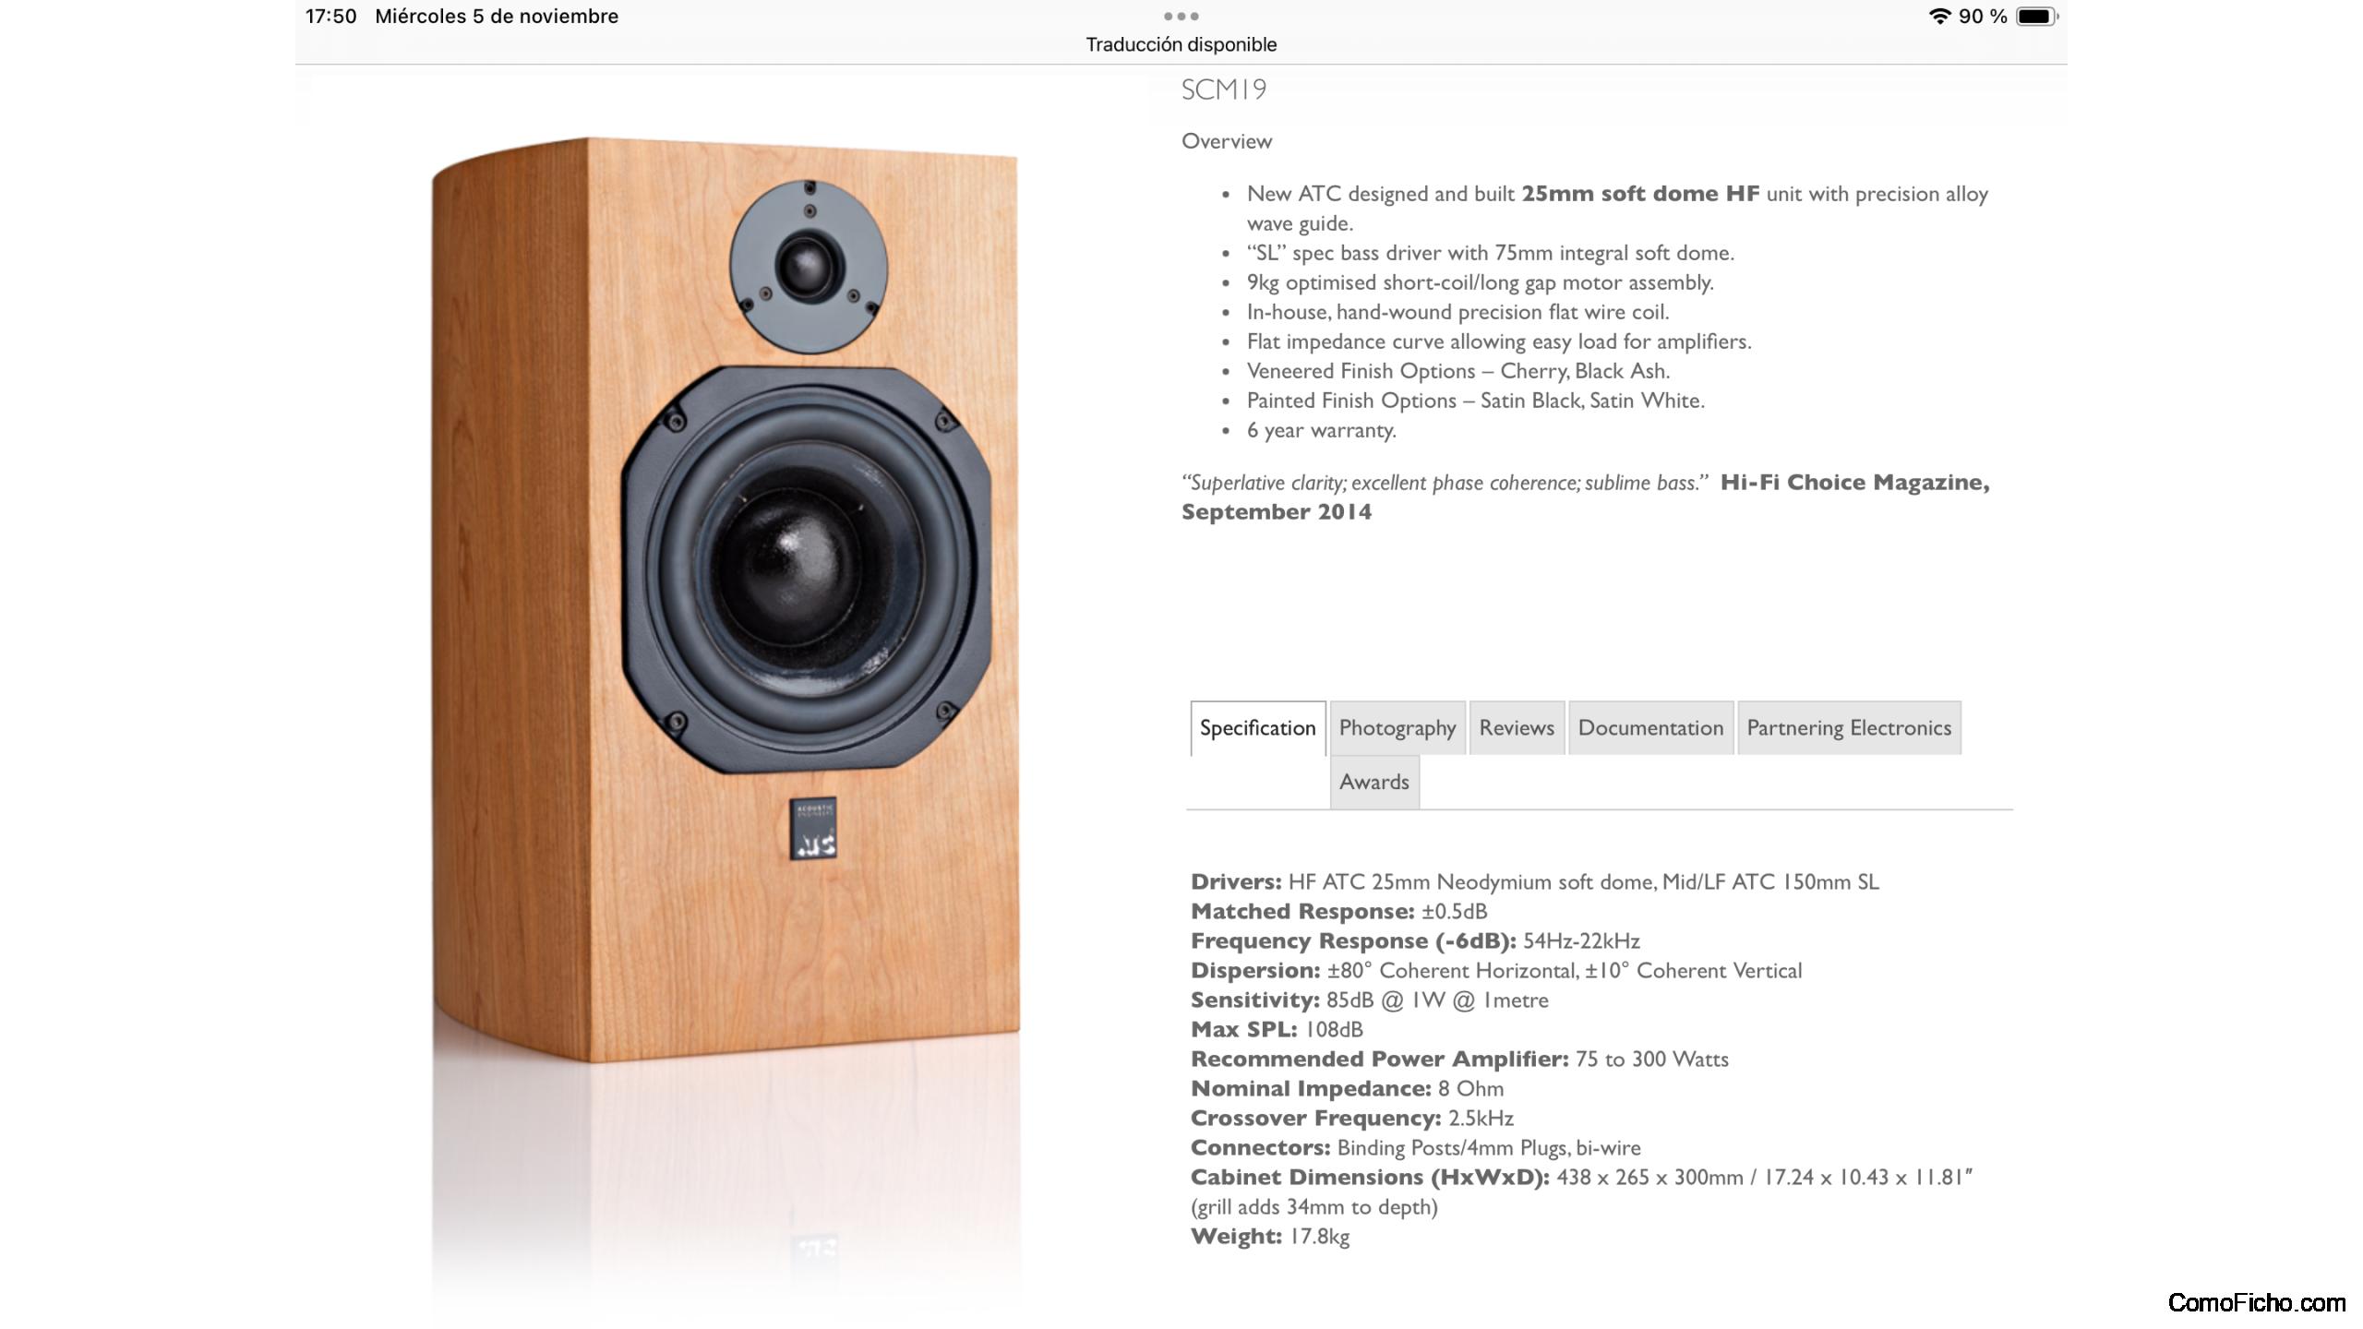Click the ComoFicho.com watermark

click(x=2256, y=1302)
